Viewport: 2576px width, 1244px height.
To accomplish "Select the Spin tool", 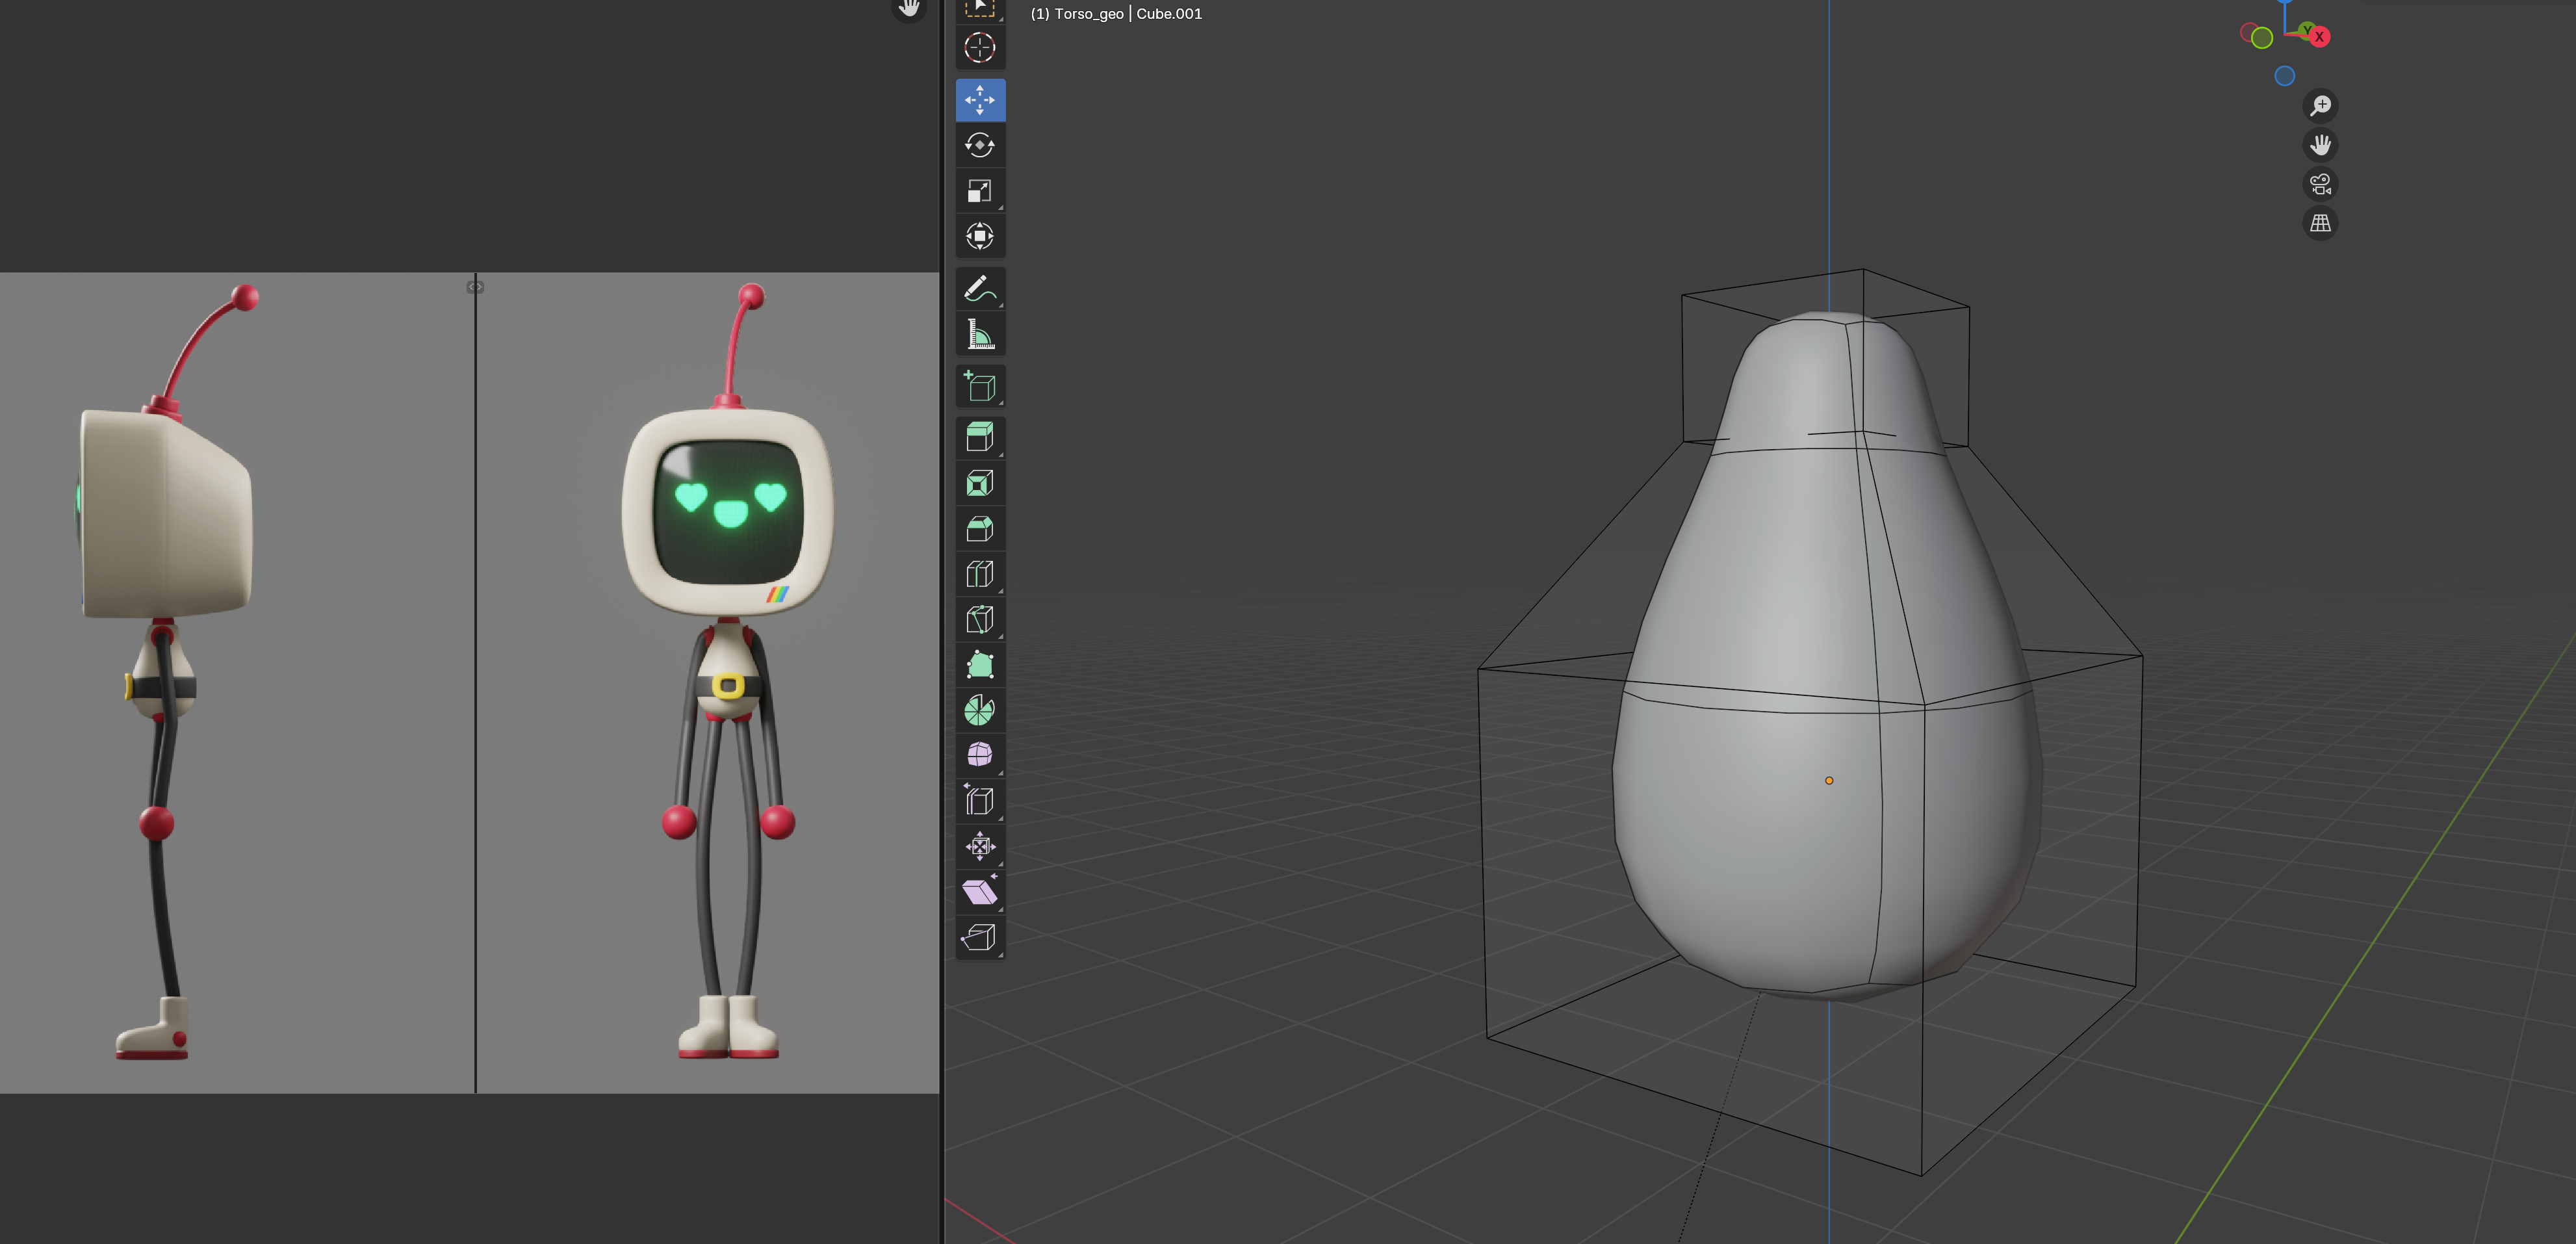I will [979, 711].
